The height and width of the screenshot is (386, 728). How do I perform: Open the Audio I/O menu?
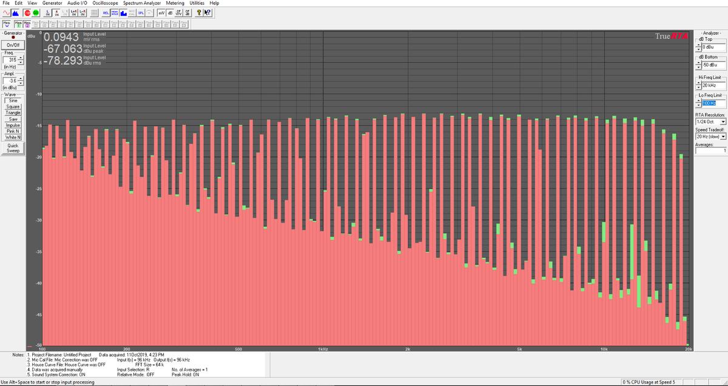78,3
